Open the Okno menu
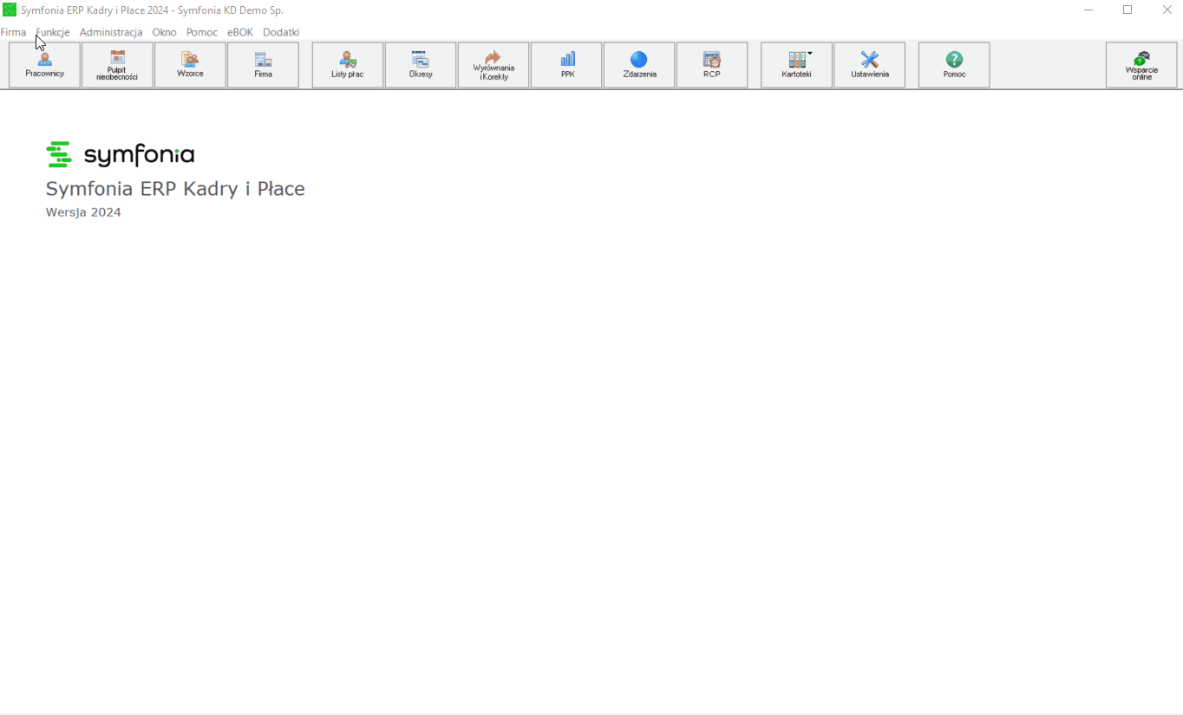 (164, 32)
